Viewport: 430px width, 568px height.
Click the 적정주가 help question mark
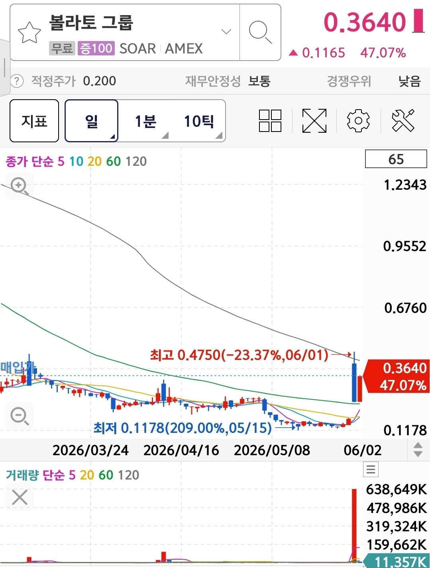[x=16, y=81]
